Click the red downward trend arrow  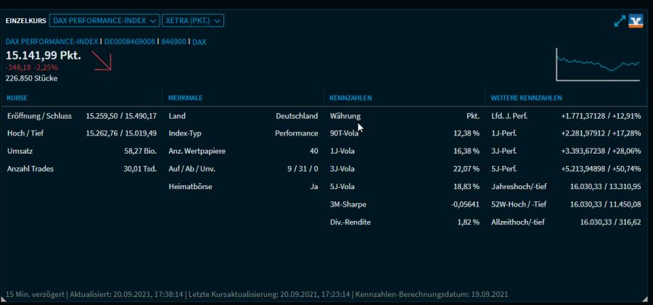(102, 60)
